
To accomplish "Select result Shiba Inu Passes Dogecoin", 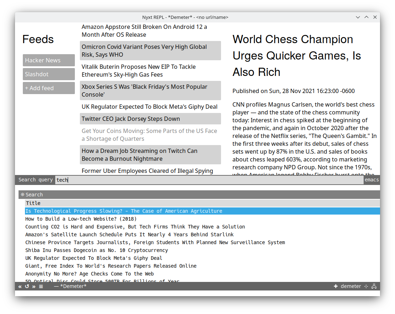I will tap(202, 250).
